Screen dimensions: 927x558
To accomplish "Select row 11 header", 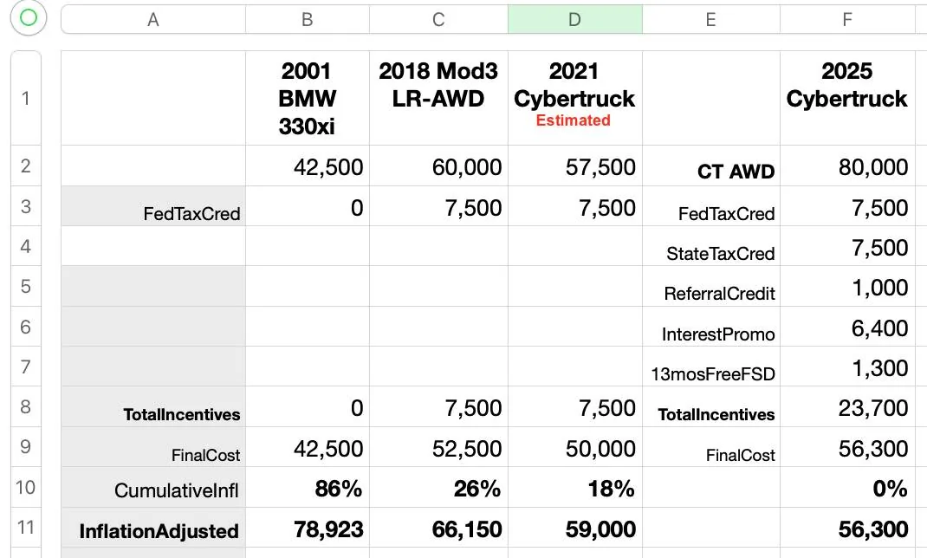I will (26, 528).
